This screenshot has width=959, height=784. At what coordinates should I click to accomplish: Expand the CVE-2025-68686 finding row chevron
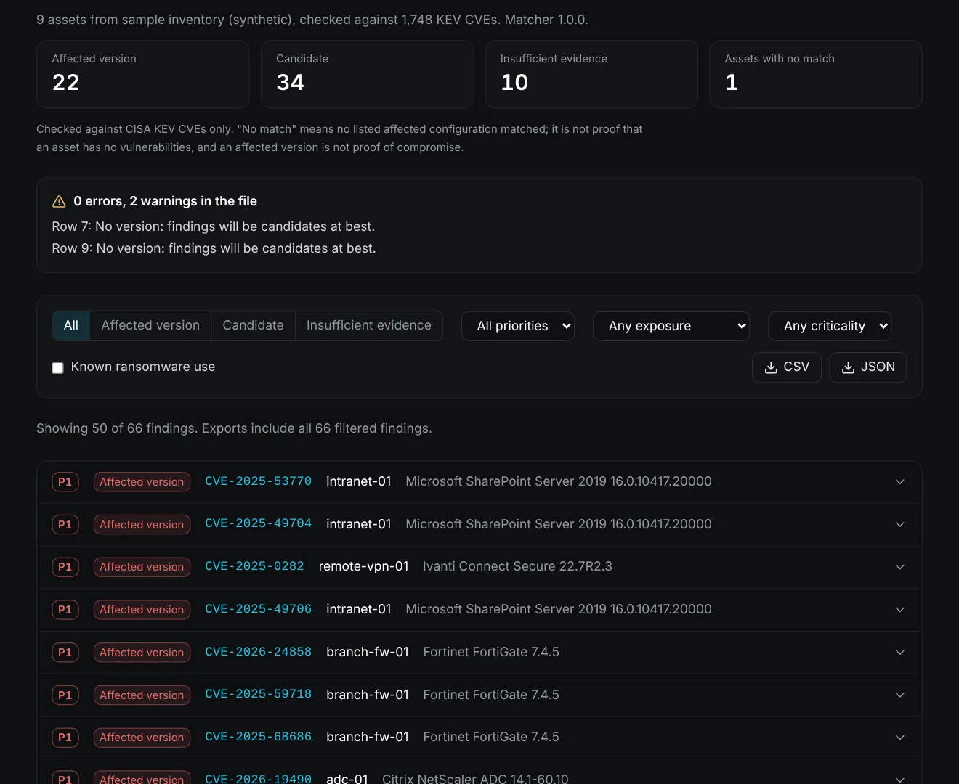point(899,738)
